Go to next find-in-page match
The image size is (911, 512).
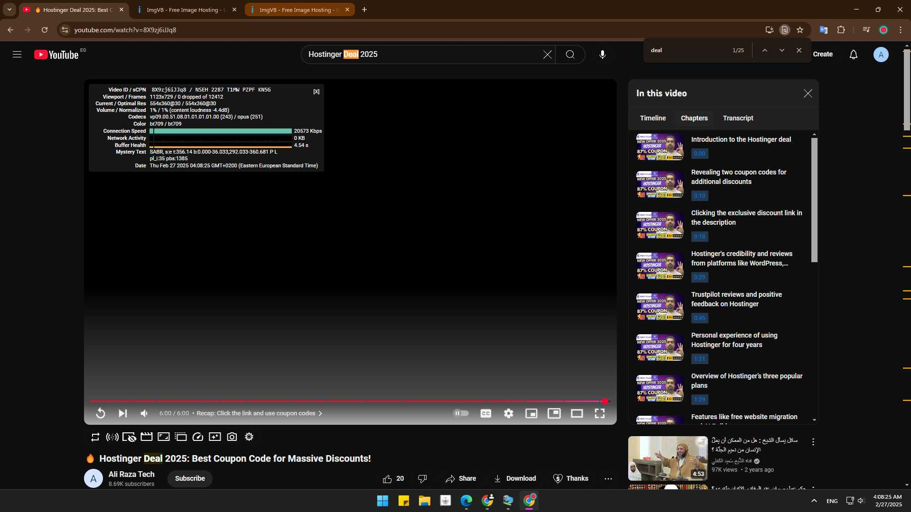781,50
